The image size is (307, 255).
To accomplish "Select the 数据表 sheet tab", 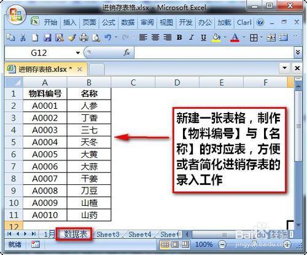I will coord(76,234).
